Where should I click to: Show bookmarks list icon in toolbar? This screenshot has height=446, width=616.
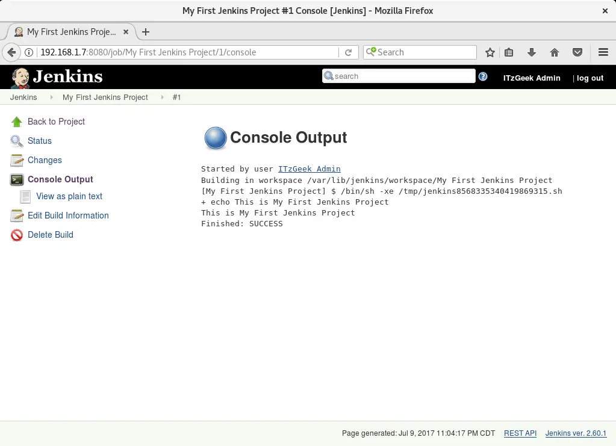click(509, 52)
